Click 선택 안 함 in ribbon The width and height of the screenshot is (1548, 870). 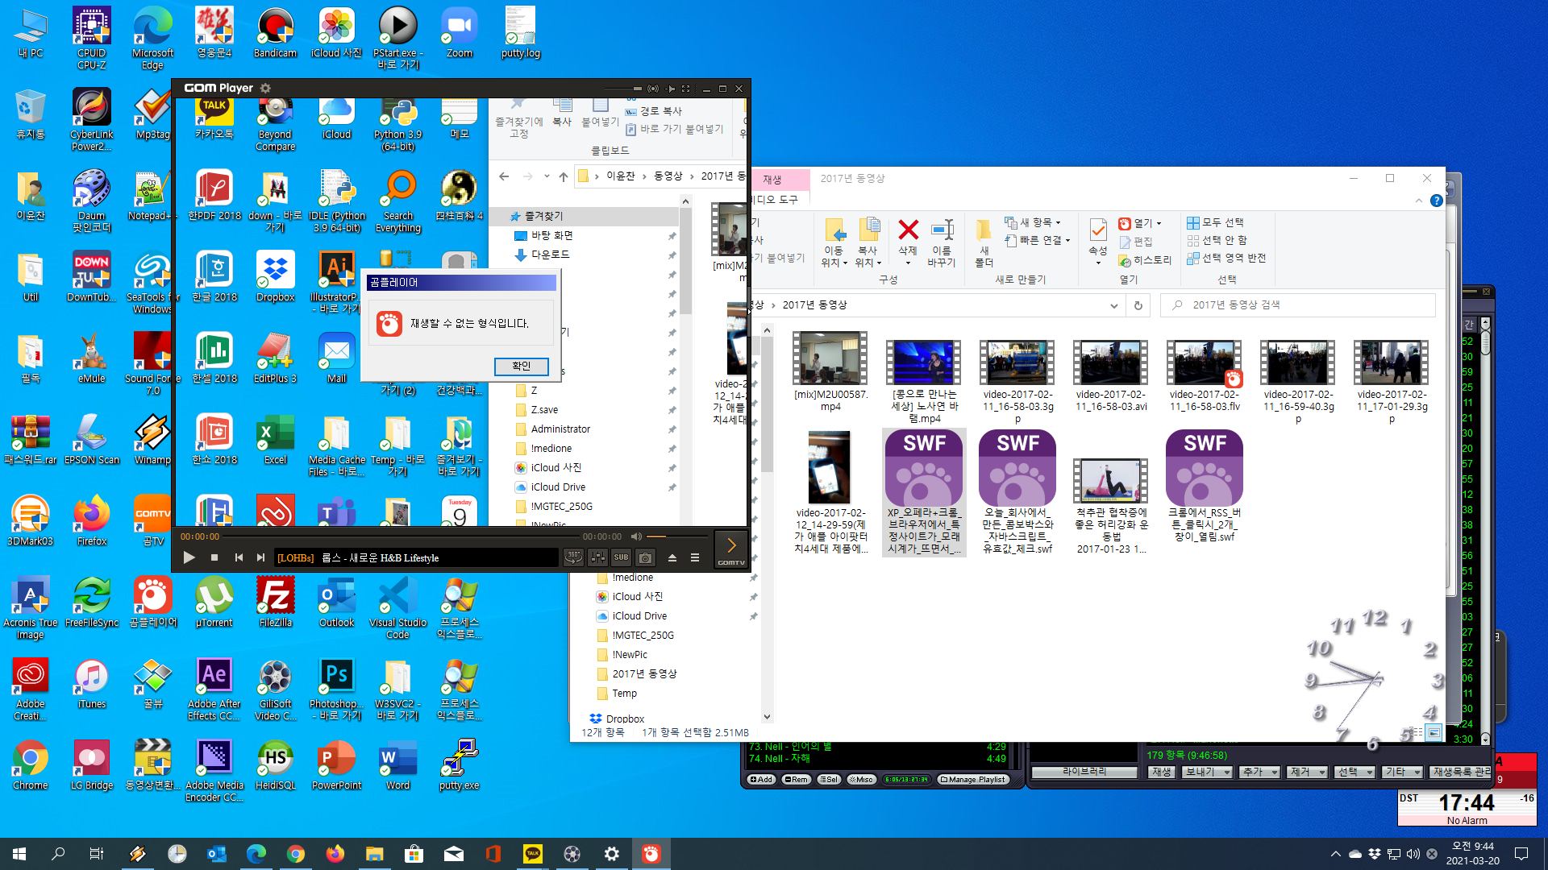tap(1217, 240)
